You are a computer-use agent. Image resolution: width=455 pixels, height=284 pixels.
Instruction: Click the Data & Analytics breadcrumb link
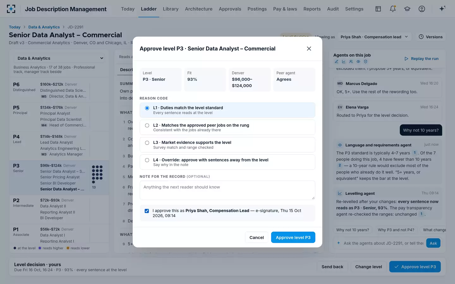coord(44,27)
